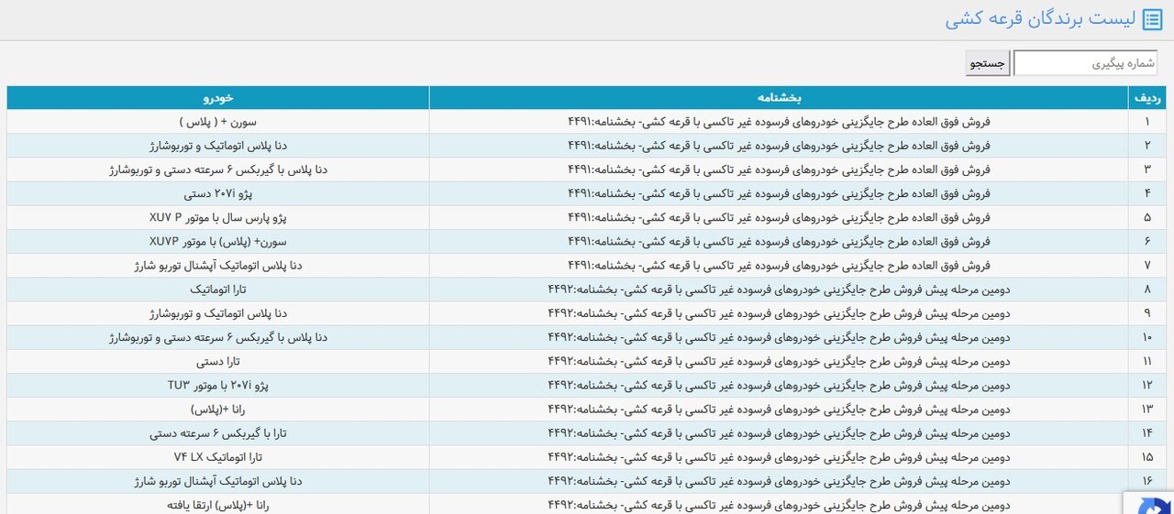
Task: Click the خودرو column header
Action: click(217, 97)
